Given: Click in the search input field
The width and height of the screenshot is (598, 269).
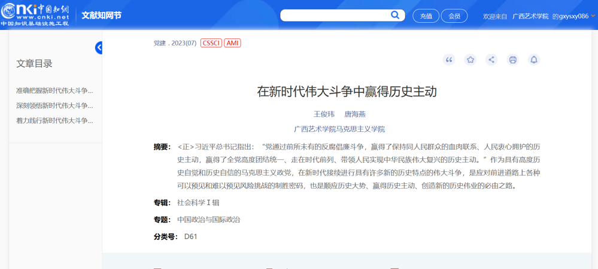Looking at the screenshot, I should [x=335, y=16].
